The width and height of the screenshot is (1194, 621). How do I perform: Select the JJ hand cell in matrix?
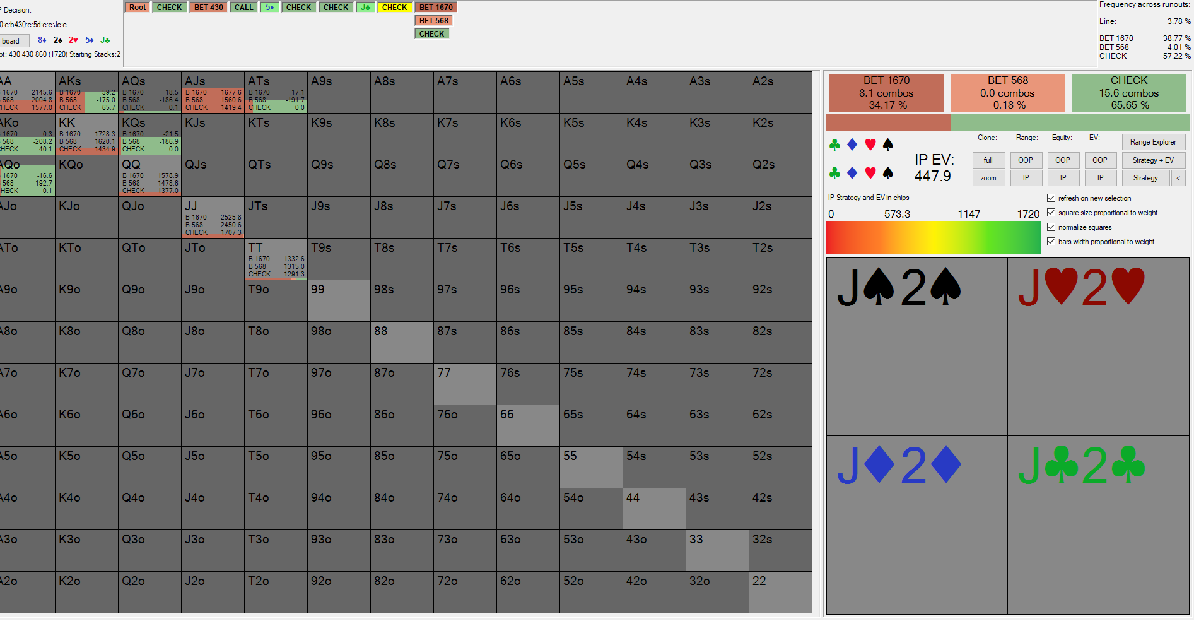pyautogui.click(x=213, y=218)
